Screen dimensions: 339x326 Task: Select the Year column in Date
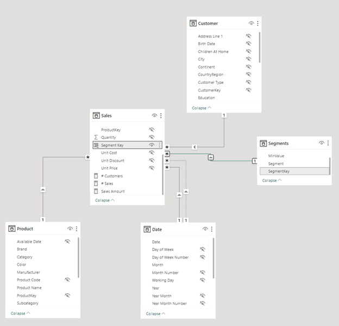[155, 288]
